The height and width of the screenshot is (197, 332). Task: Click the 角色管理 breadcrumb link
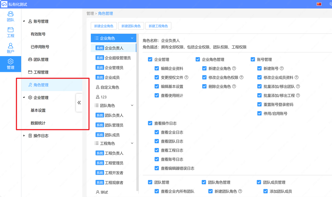point(106,13)
